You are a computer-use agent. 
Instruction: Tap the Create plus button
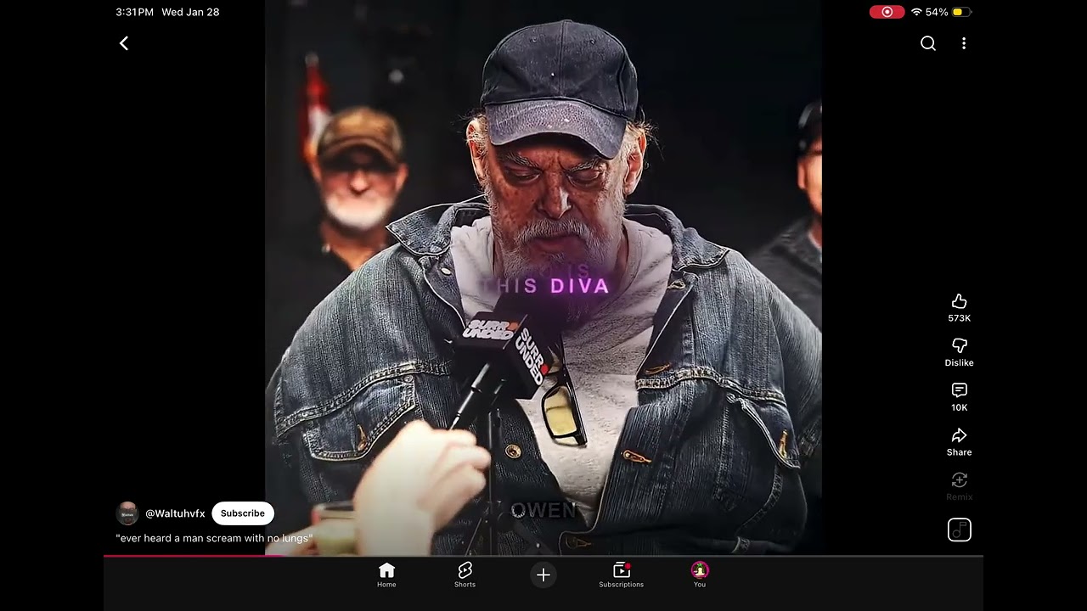(x=543, y=575)
